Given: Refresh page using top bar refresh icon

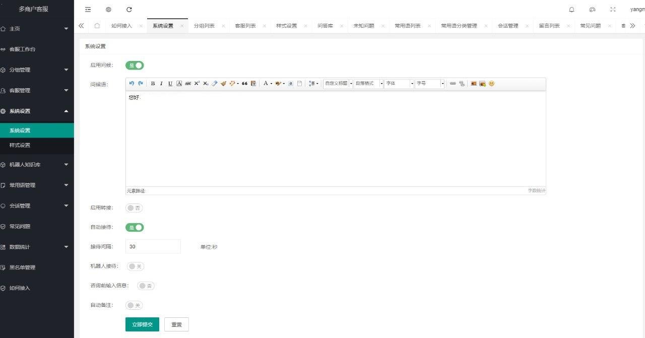Looking at the screenshot, I should click(x=129, y=10).
